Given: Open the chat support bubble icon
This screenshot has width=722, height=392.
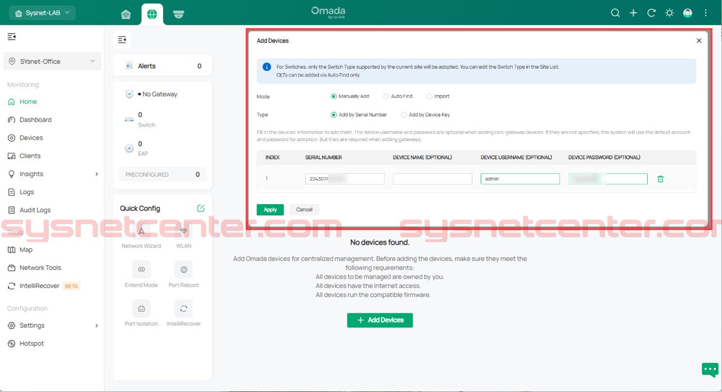Looking at the screenshot, I should 710,370.
